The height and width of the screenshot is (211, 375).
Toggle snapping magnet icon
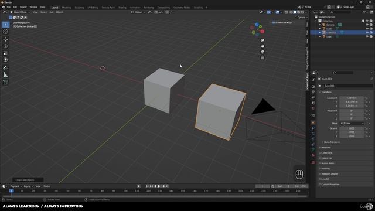tap(156, 12)
